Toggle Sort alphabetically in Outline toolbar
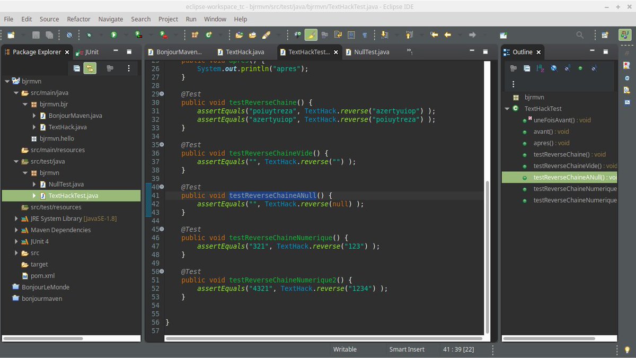636x358 pixels. 541,68
